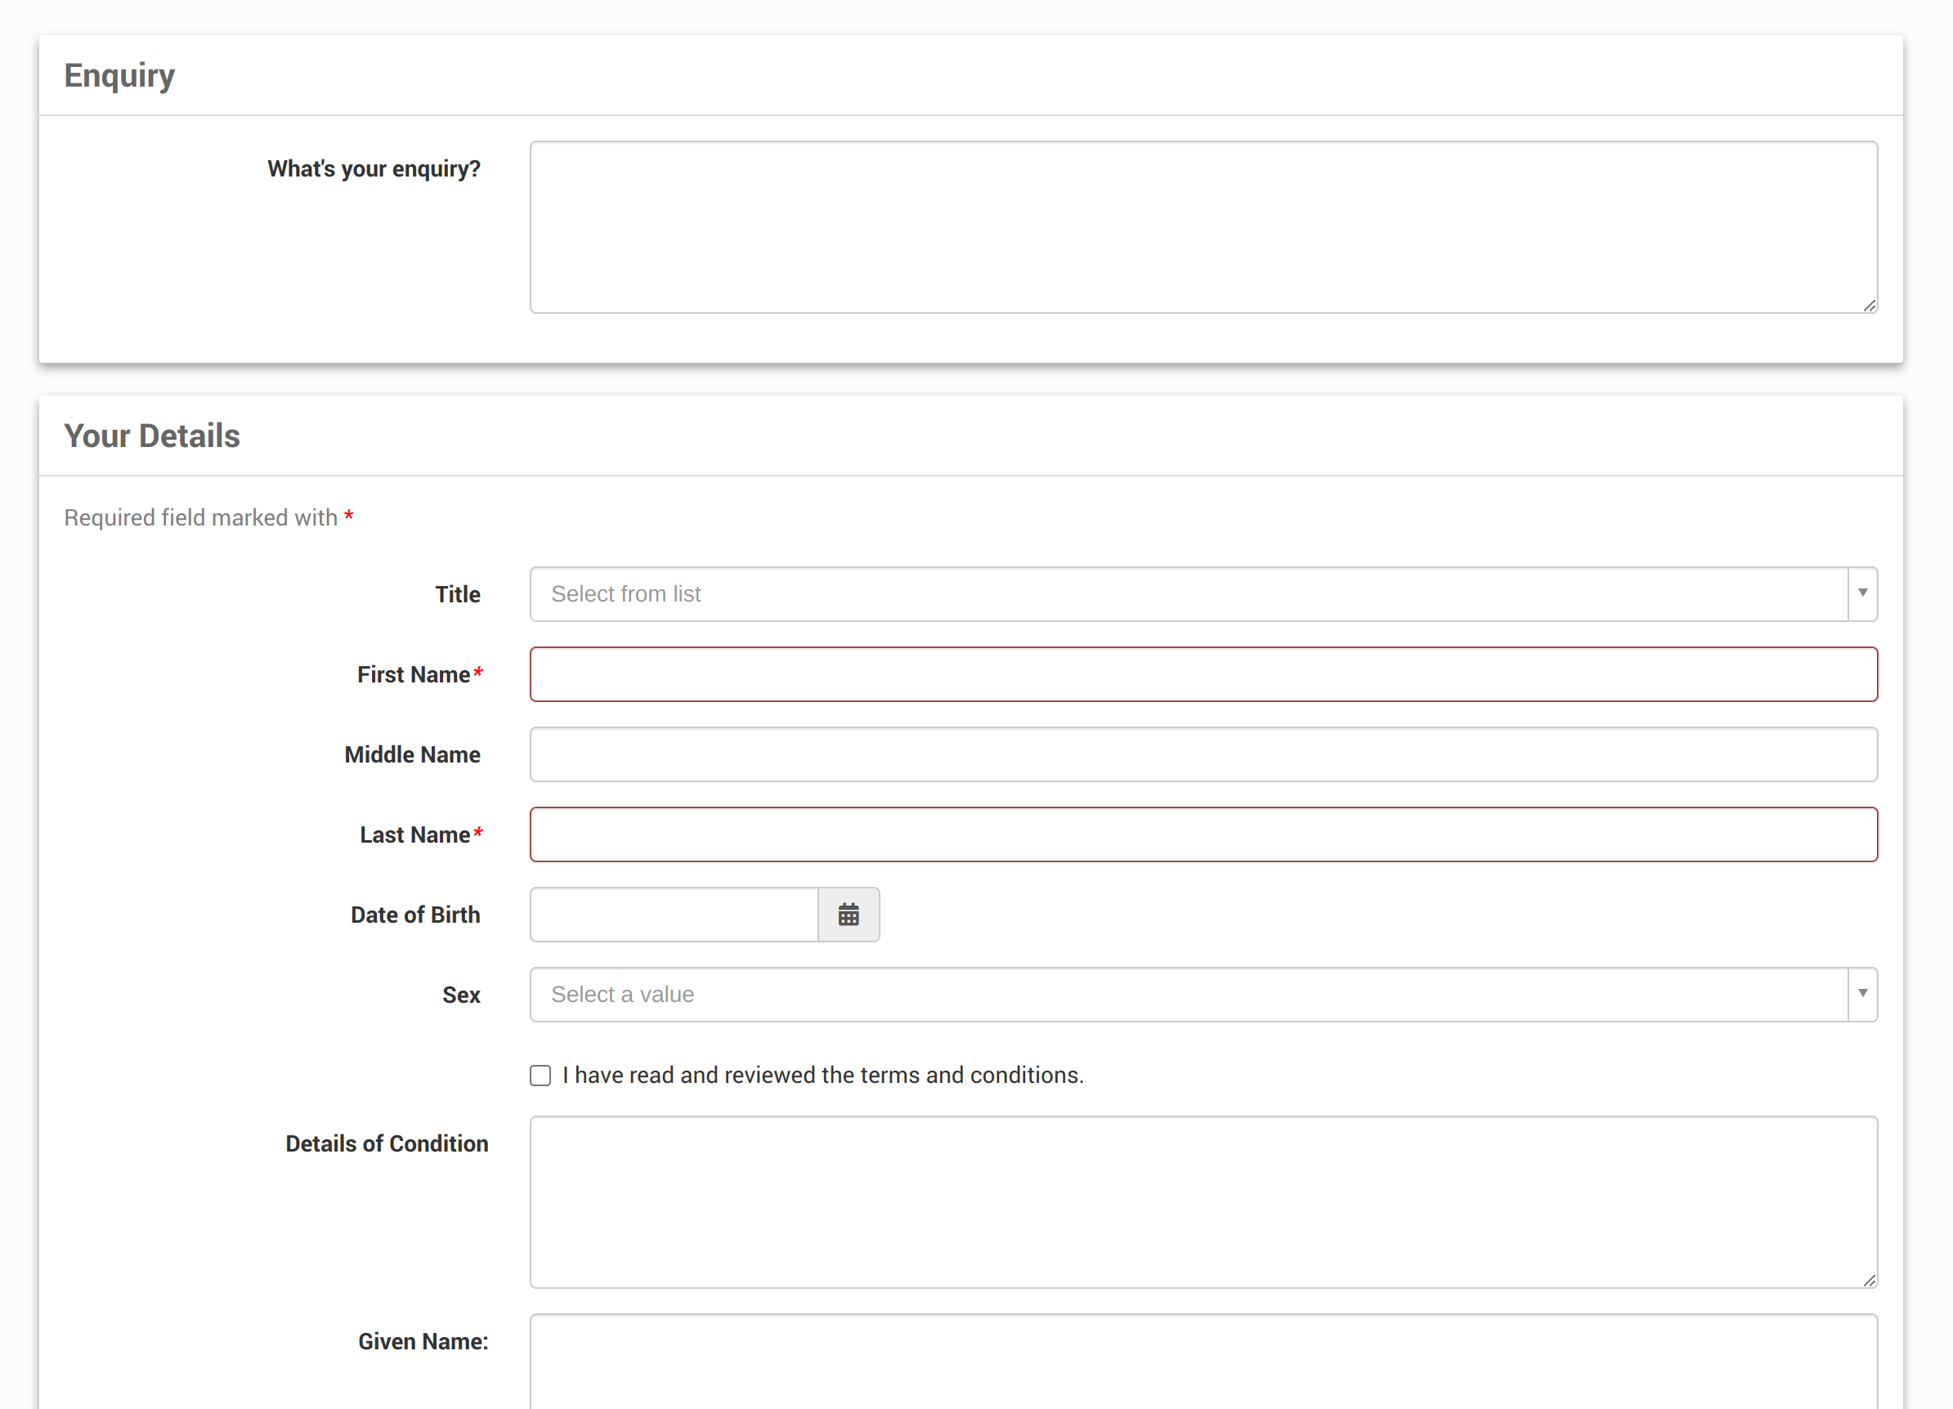Open the Sex 'Select a value' combo box
The width and height of the screenshot is (1953, 1409).
click(1189, 993)
